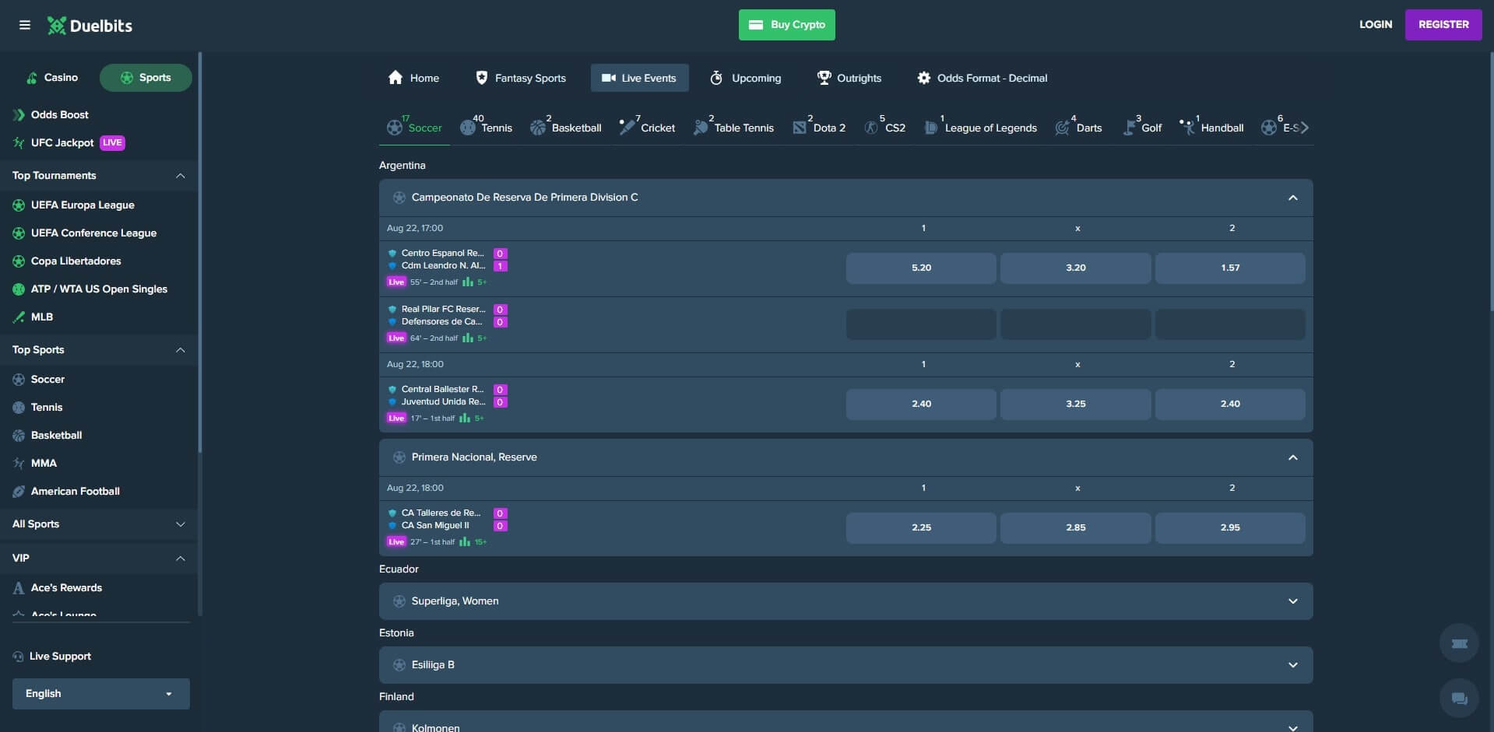Open Ace's Rewards in the VIP section
This screenshot has height=732, width=1494.
(66, 587)
